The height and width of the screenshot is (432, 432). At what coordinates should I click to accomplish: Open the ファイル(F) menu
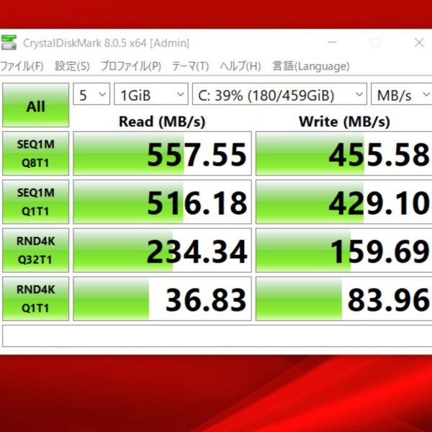point(22,66)
